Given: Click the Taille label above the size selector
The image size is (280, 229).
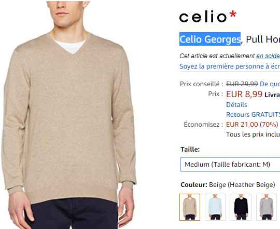Looking at the screenshot, I should (190, 149).
